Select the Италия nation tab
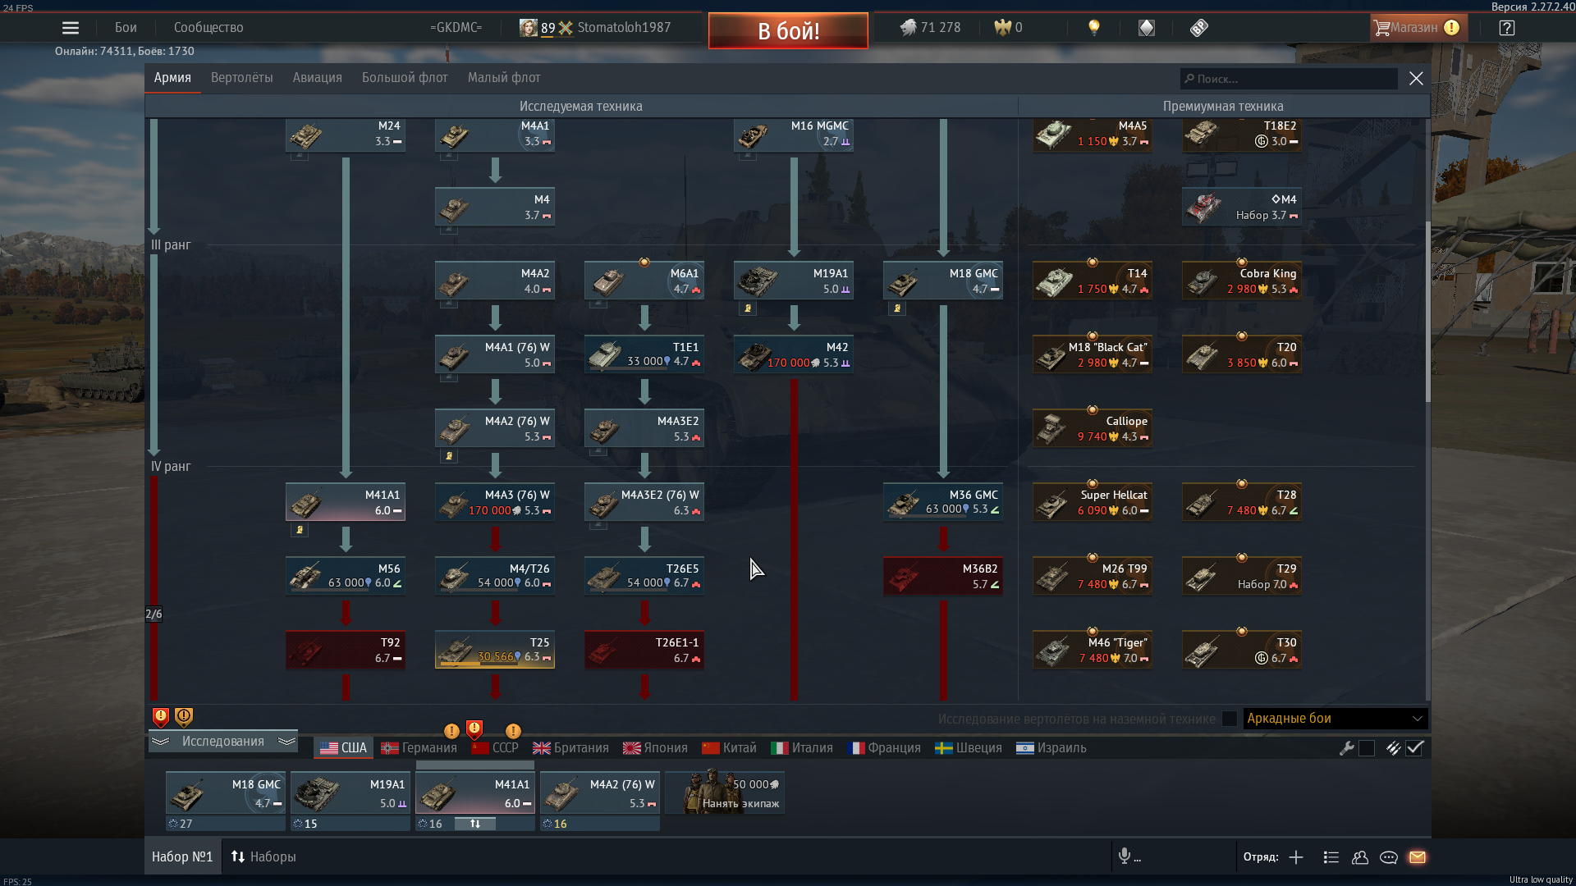Image resolution: width=1576 pixels, height=886 pixels. point(802,748)
